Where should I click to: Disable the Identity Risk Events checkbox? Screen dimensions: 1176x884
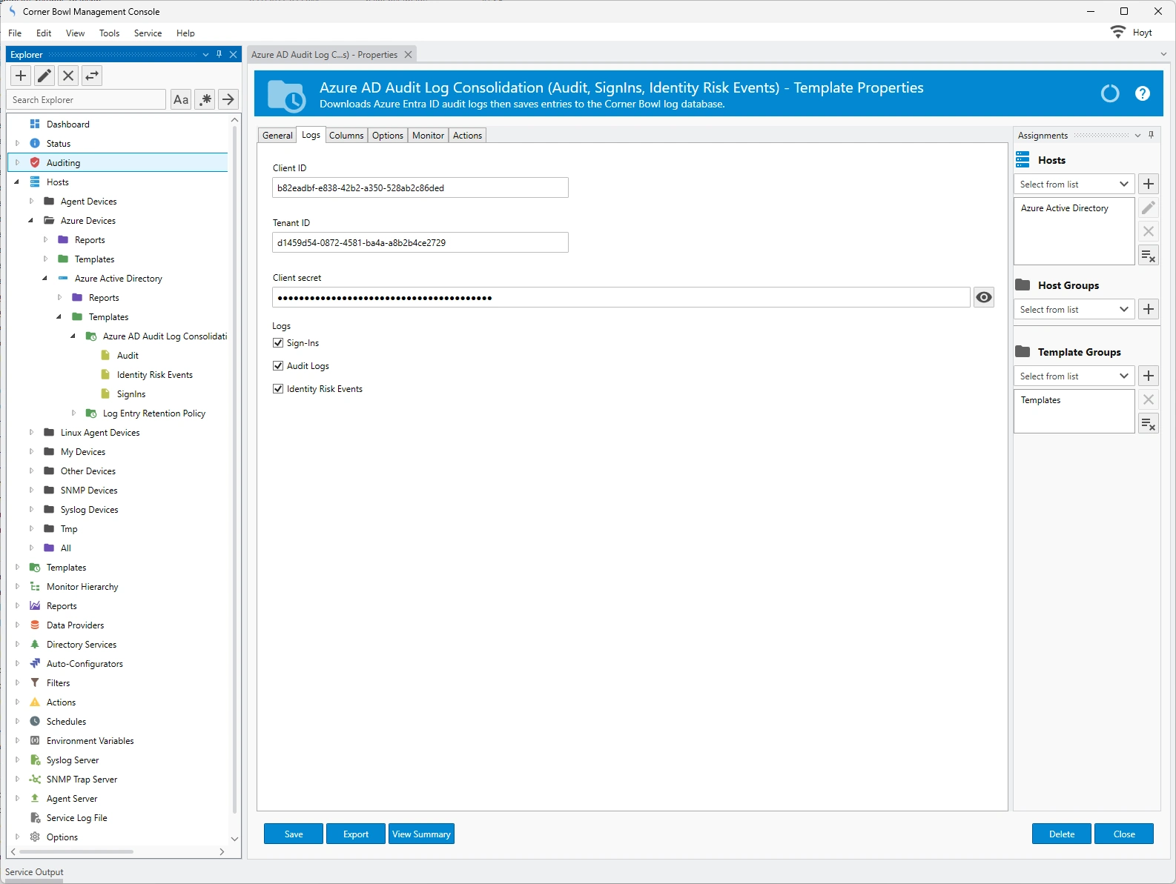[x=278, y=389]
